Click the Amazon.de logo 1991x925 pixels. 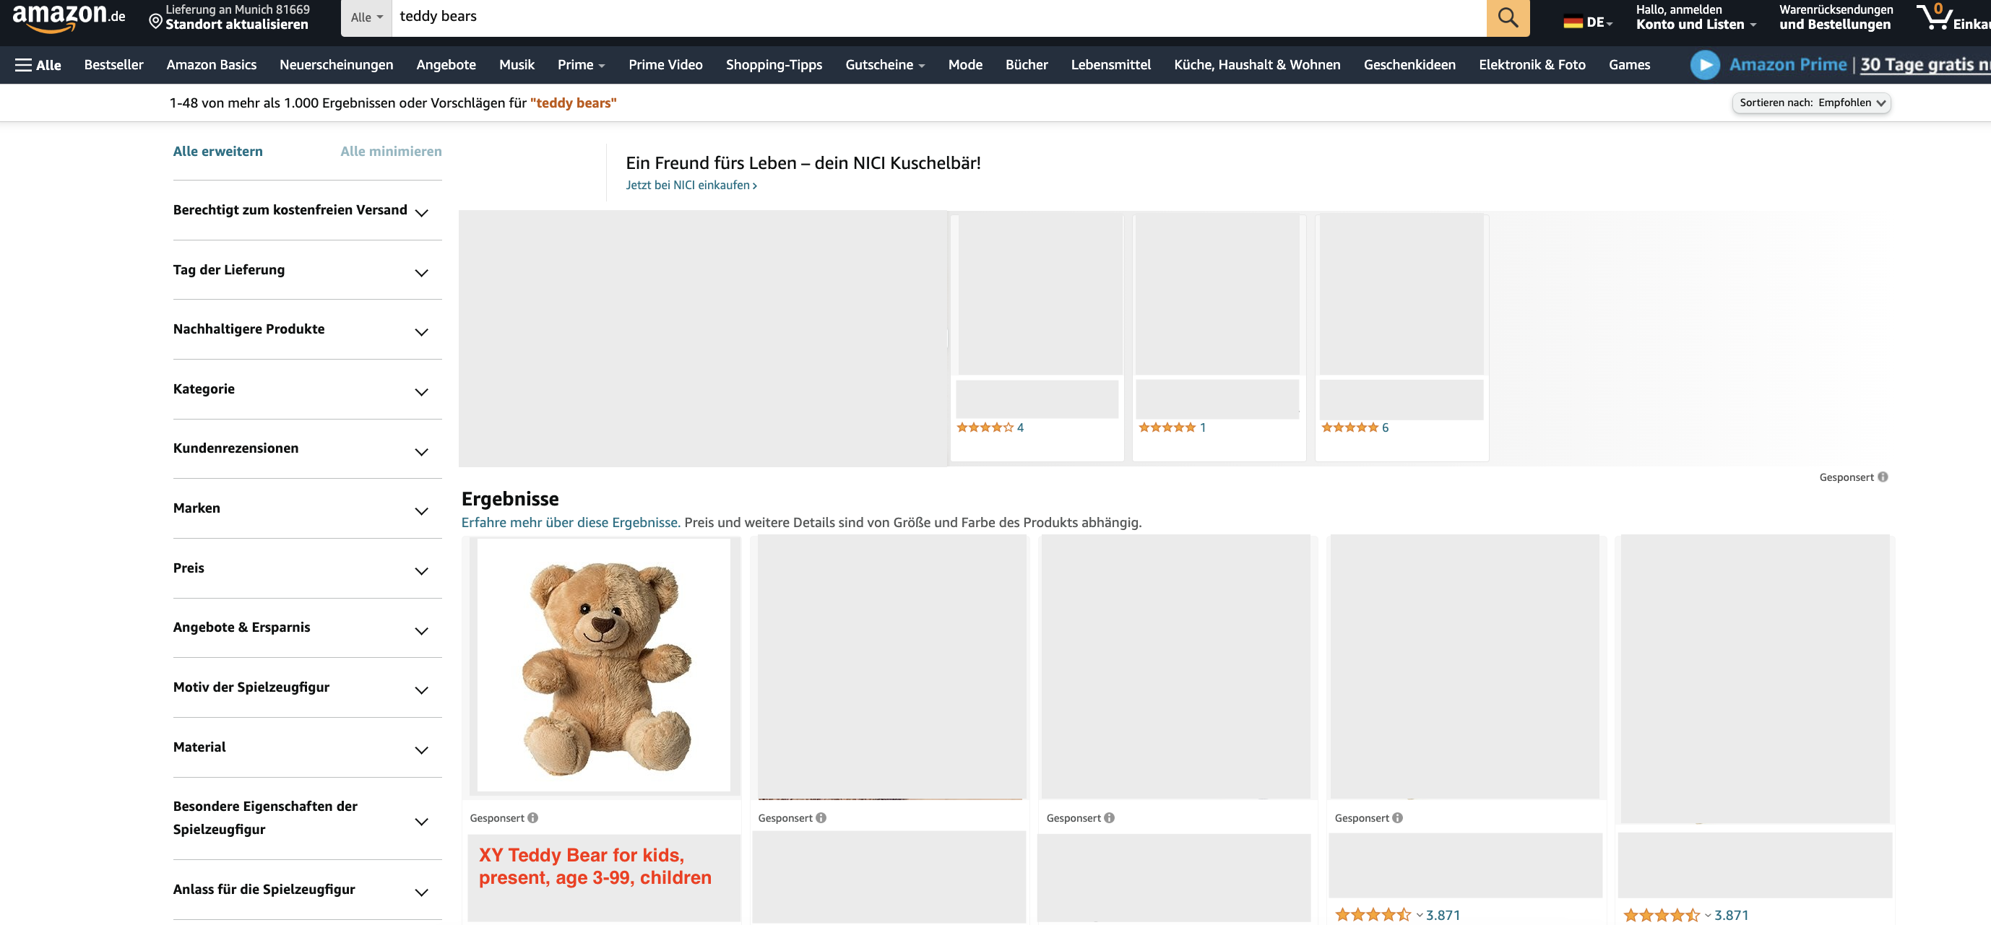tap(68, 17)
